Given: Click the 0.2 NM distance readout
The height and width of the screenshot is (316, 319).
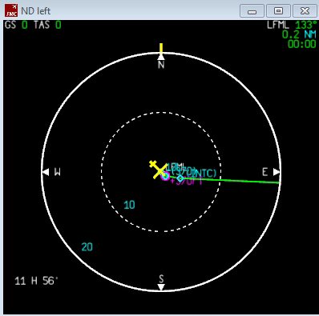Looking at the screenshot, I should click(x=299, y=34).
